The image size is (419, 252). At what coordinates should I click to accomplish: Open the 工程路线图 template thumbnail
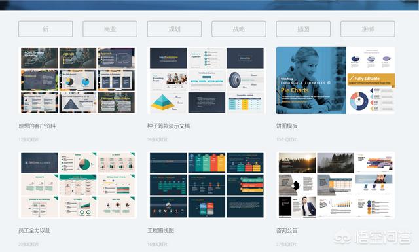click(x=207, y=185)
